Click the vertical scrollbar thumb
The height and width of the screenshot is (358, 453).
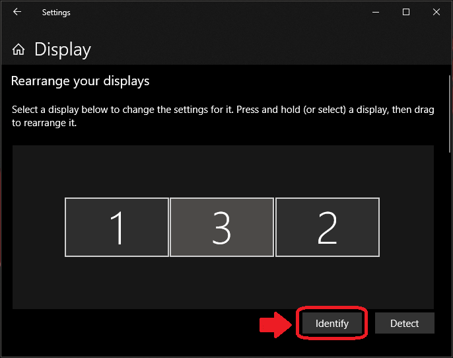coord(450,114)
